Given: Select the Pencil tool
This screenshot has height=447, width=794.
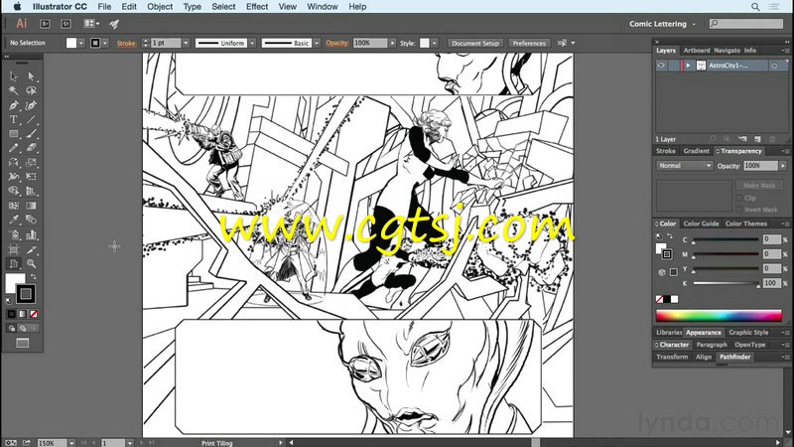Looking at the screenshot, I should (x=14, y=148).
